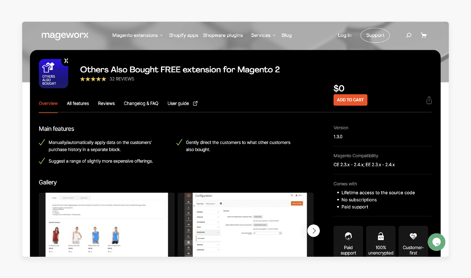Click the share icon beside Add to Cart

click(429, 100)
